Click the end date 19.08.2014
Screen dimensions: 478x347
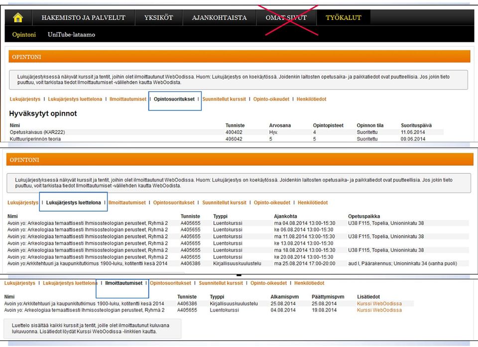(x=324, y=310)
